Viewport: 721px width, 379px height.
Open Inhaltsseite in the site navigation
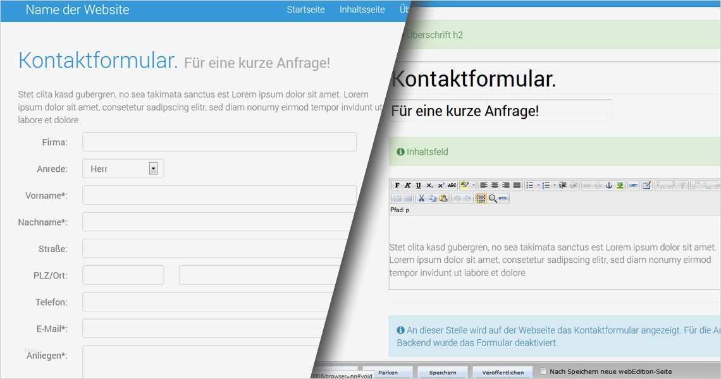point(362,9)
